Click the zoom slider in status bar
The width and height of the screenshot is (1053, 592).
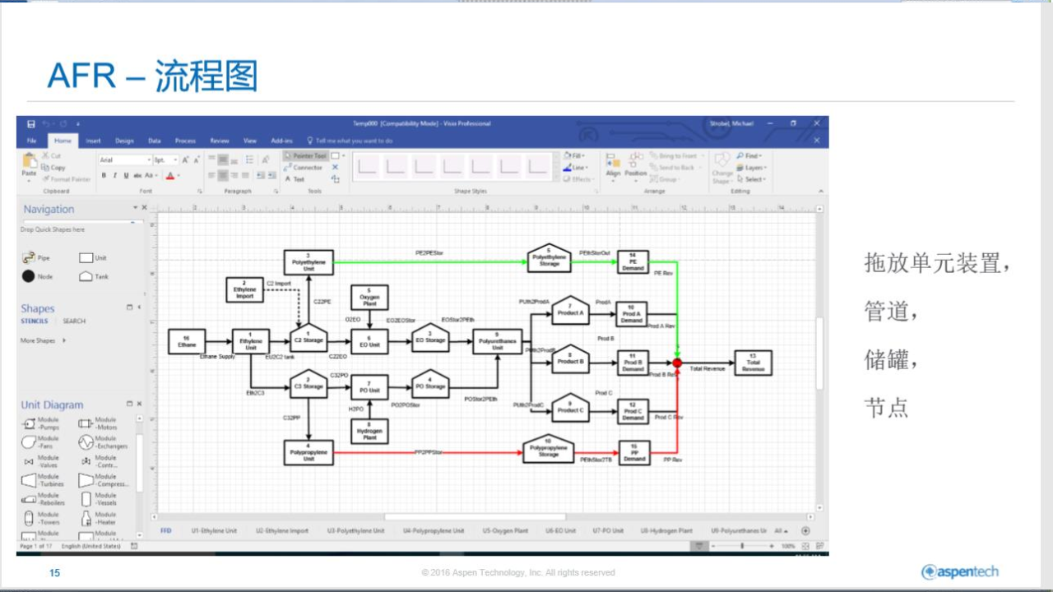click(x=744, y=546)
